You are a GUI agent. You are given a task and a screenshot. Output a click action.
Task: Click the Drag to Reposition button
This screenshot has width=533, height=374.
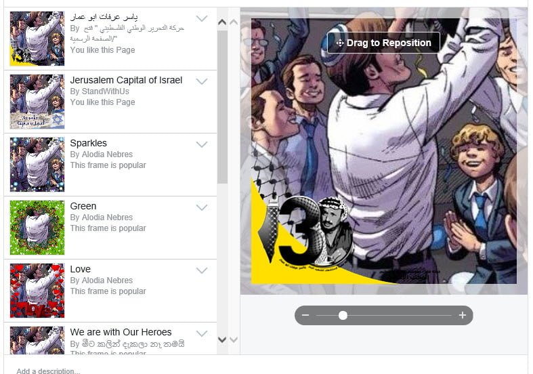(383, 43)
